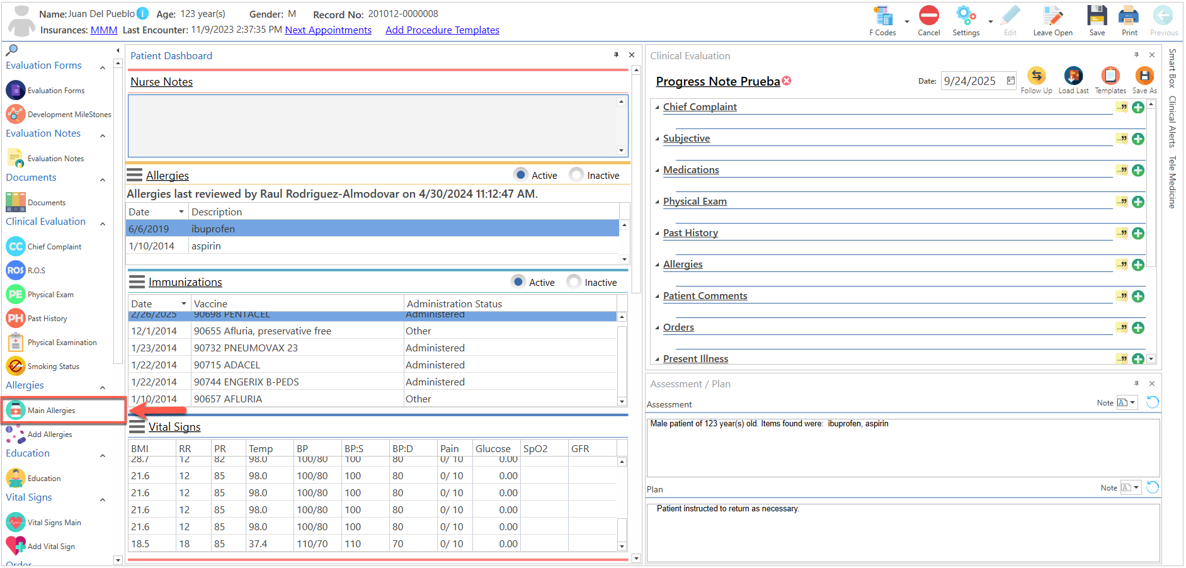
Task: Open Physical Exam sidebar item
Action: click(x=40, y=294)
